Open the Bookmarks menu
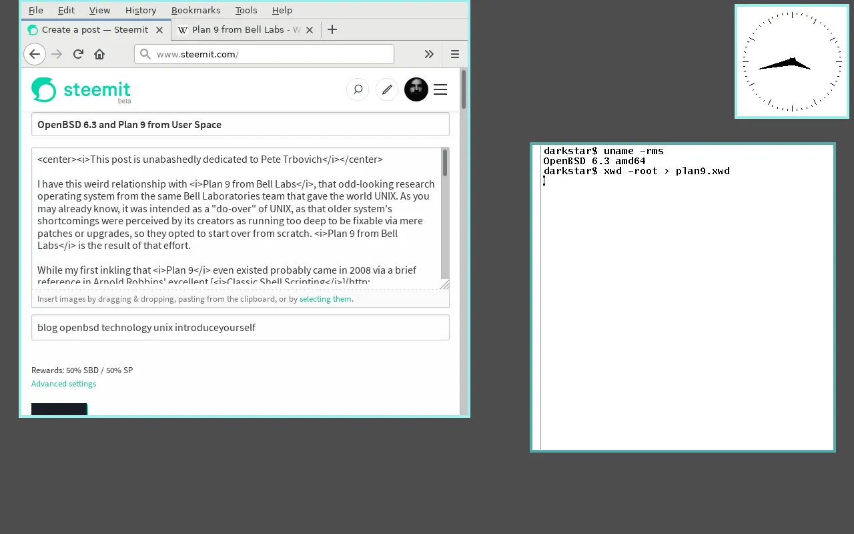The height and width of the screenshot is (534, 854). [195, 10]
